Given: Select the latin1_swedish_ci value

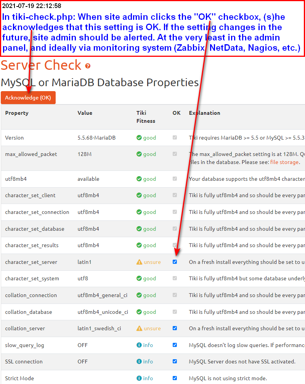Looking at the screenshot, I should point(99,328).
